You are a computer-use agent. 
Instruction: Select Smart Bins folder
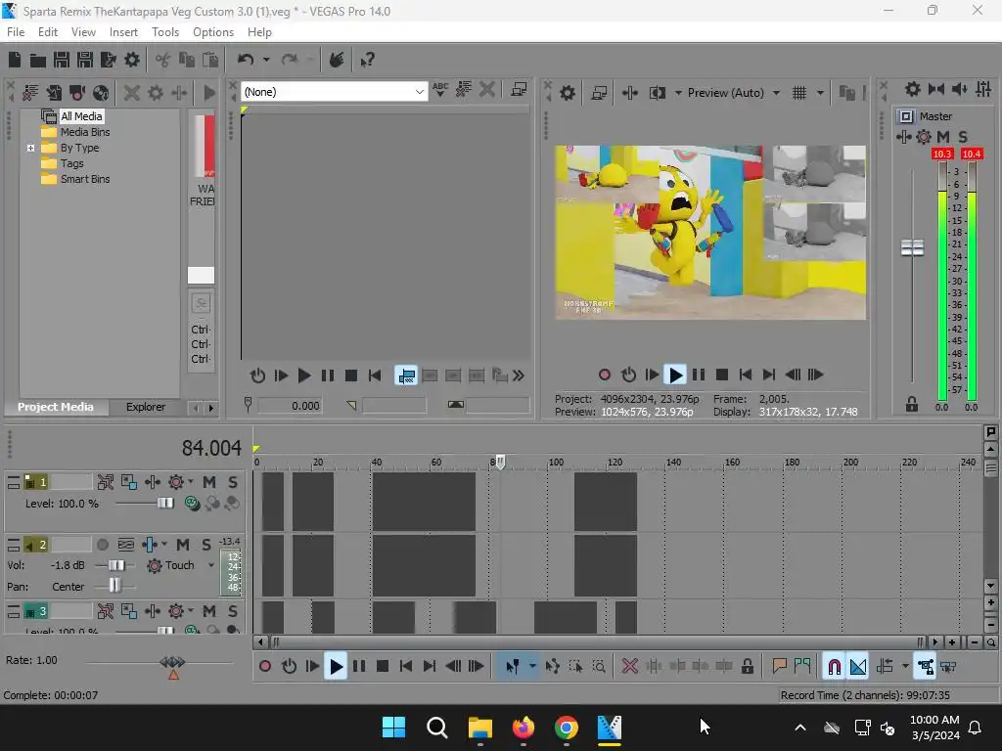click(x=85, y=180)
